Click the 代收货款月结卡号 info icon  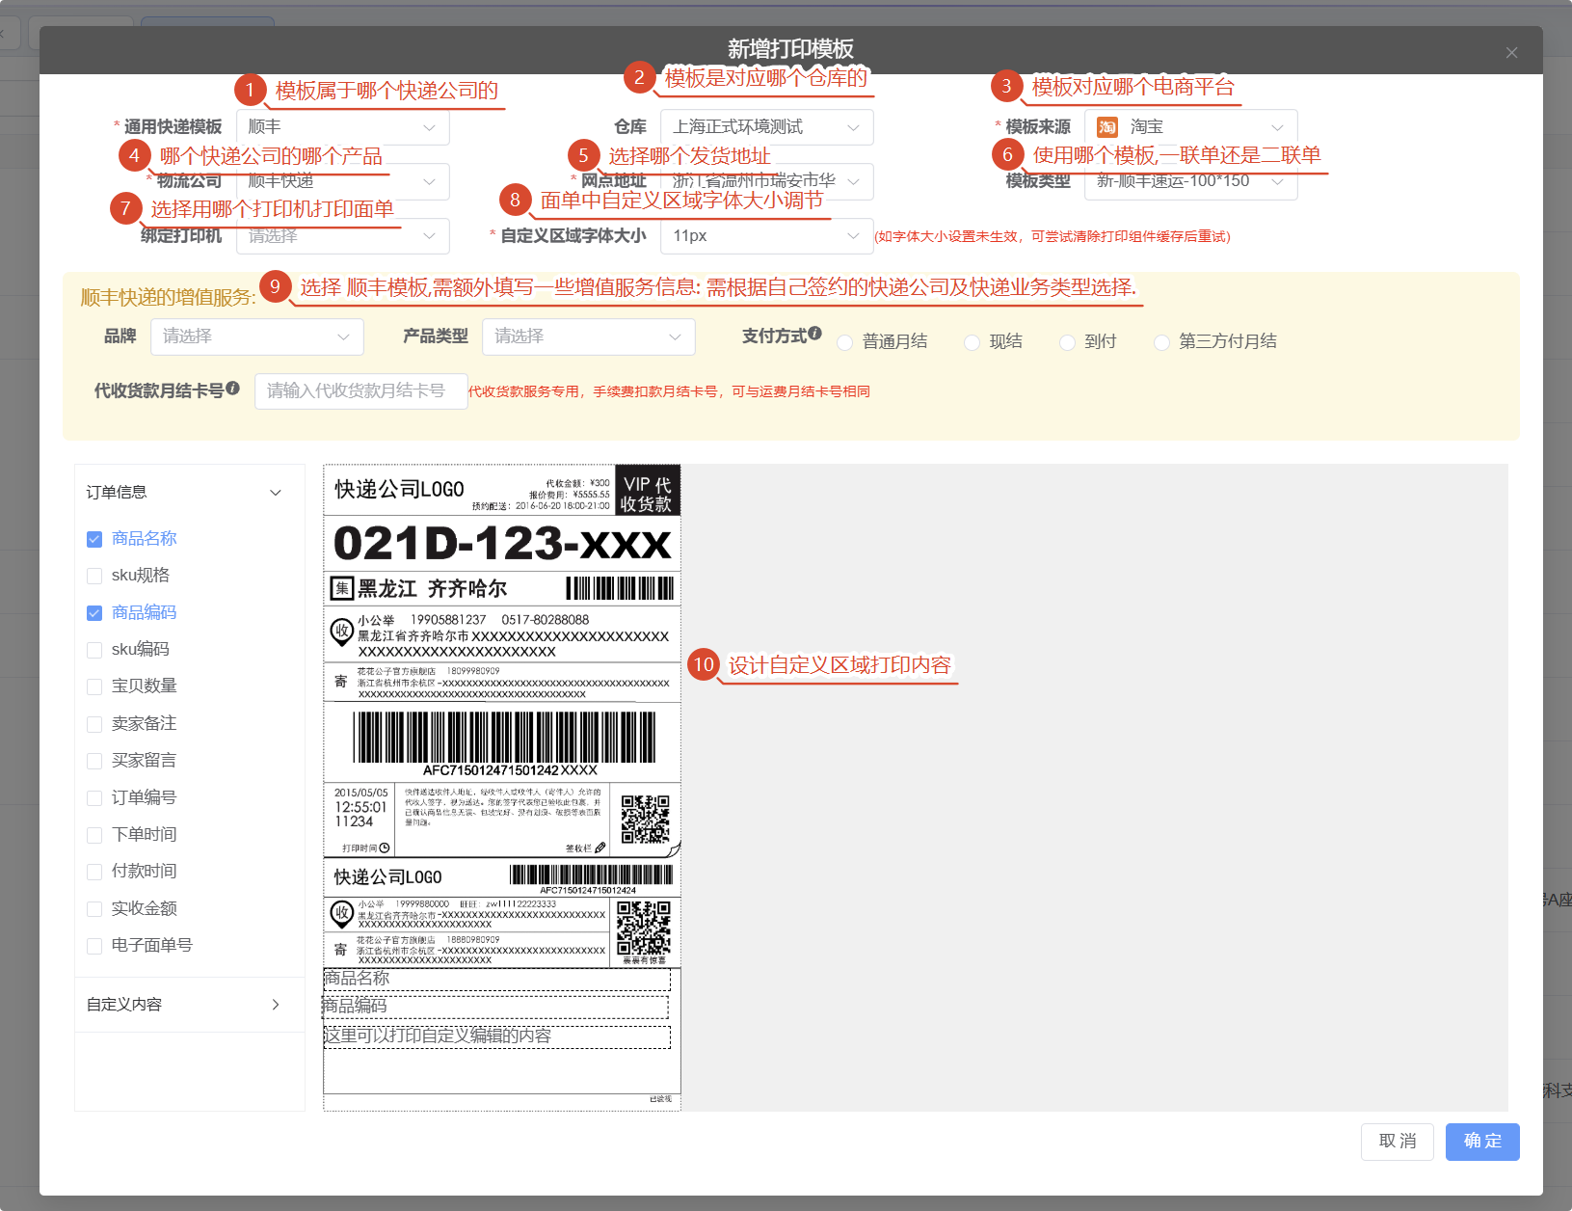click(233, 389)
